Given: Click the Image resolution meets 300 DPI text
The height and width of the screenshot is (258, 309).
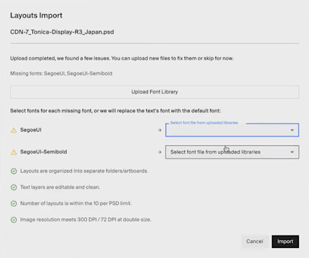Looking at the screenshot, I should click(x=85, y=220).
